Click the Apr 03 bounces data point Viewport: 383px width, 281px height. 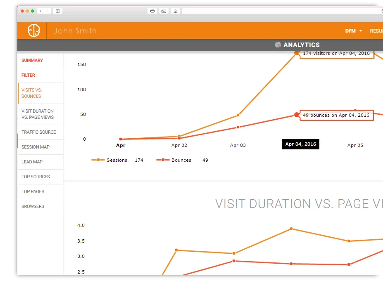click(x=238, y=127)
